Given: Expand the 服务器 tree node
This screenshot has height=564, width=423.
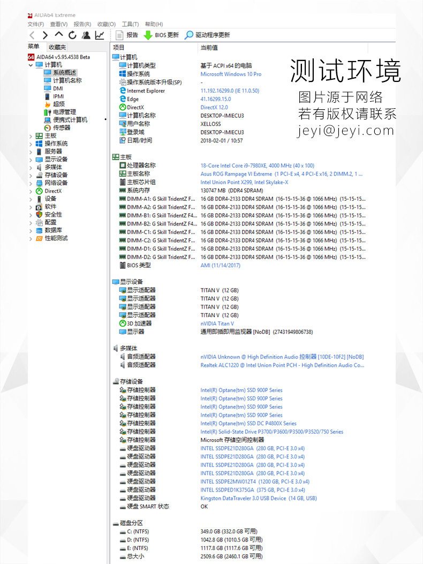Looking at the screenshot, I should pos(31,152).
